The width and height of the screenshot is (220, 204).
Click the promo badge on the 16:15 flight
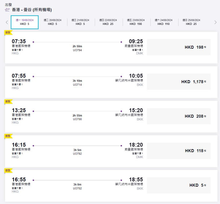click(x=8, y=136)
